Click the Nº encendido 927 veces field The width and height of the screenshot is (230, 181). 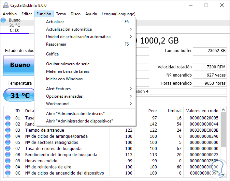pos(210,75)
